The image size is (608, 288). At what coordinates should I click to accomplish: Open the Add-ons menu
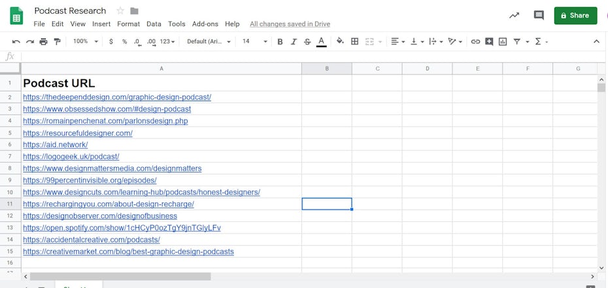[205, 24]
